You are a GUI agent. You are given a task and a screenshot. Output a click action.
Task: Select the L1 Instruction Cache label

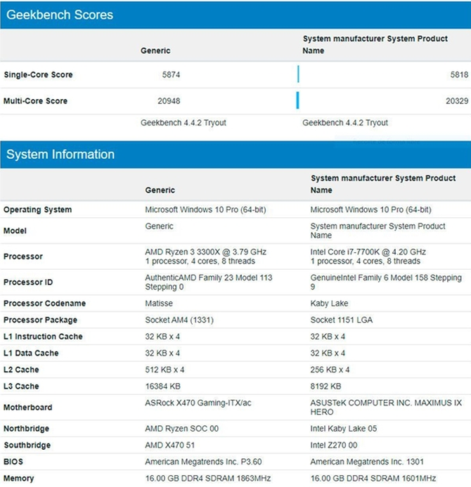(43, 337)
